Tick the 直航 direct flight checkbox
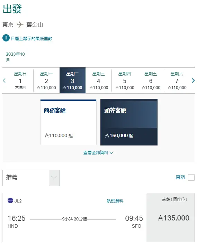197x245 pixels. [191, 178]
